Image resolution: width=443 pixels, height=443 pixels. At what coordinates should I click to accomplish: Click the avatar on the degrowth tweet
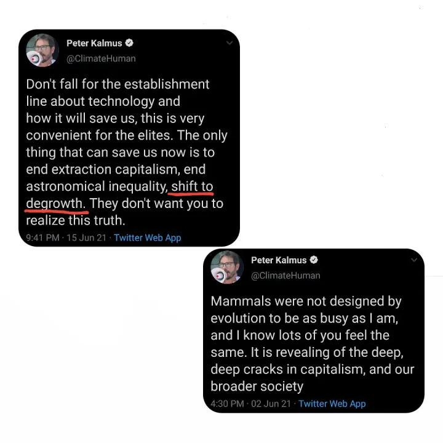pos(42,50)
